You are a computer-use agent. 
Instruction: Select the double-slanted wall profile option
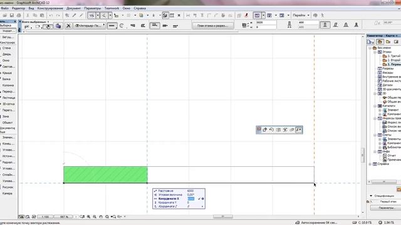(346, 25)
